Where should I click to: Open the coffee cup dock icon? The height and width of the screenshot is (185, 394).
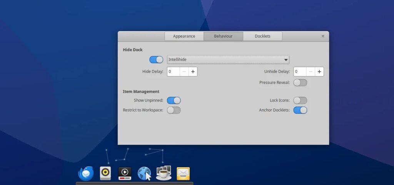(164, 173)
